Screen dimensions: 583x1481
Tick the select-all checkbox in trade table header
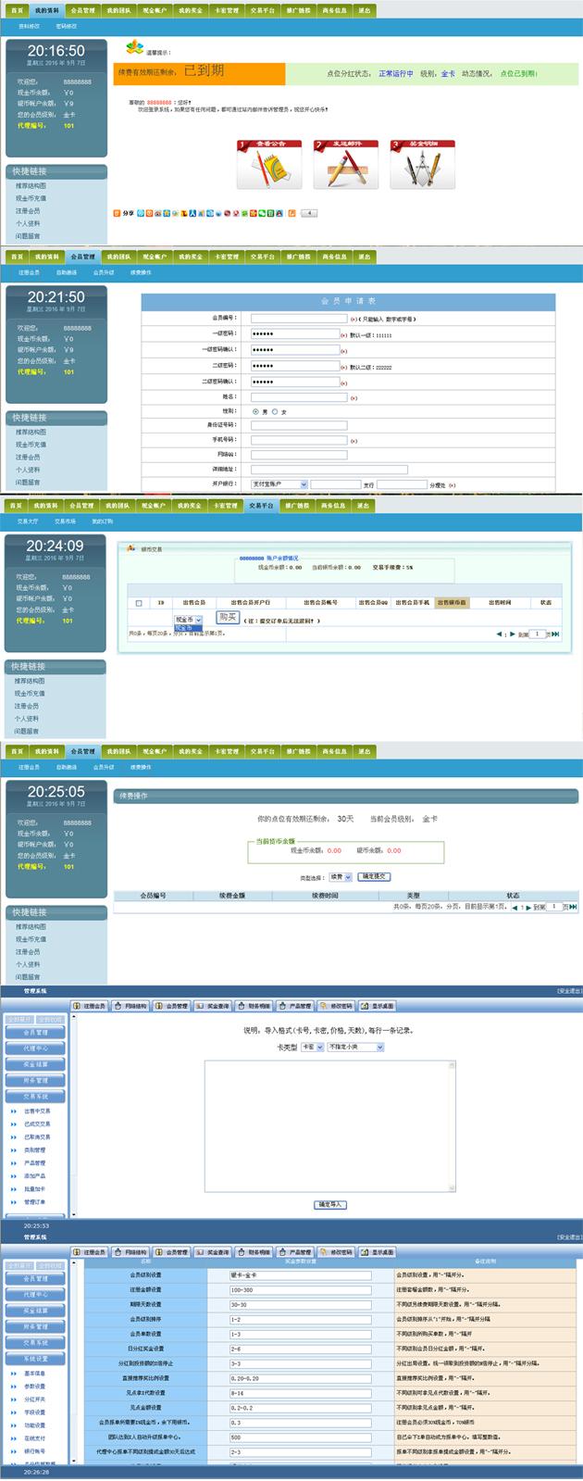pyautogui.click(x=139, y=603)
